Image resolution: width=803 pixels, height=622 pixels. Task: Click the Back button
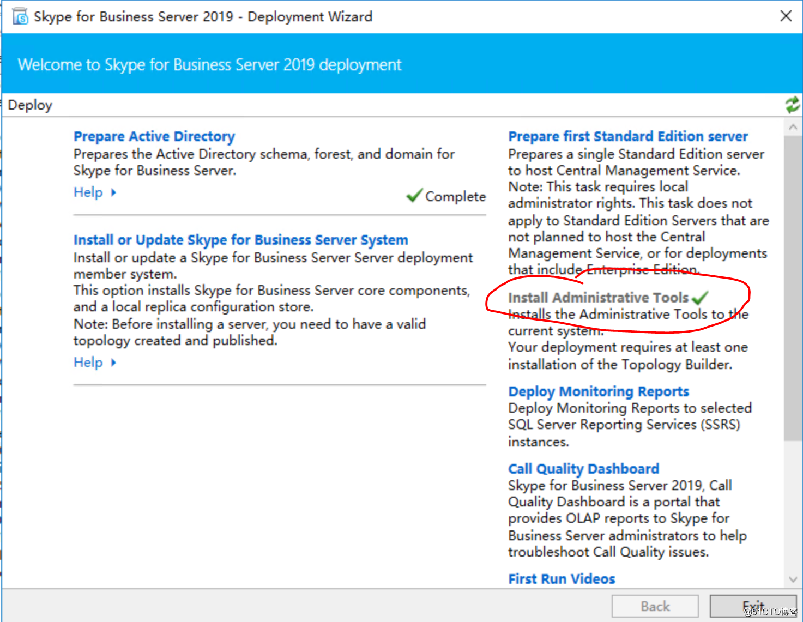(655, 606)
